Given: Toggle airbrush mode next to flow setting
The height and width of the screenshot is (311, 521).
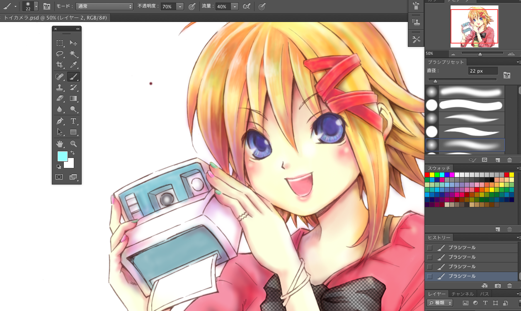Looking at the screenshot, I should [x=247, y=7].
